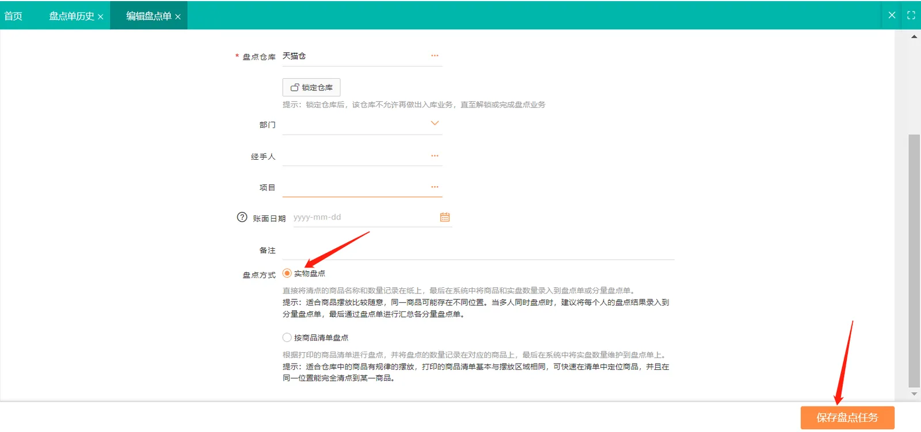Click the vertical scrollbar thumb
Viewport: 921px width, 432px height.
(914, 261)
